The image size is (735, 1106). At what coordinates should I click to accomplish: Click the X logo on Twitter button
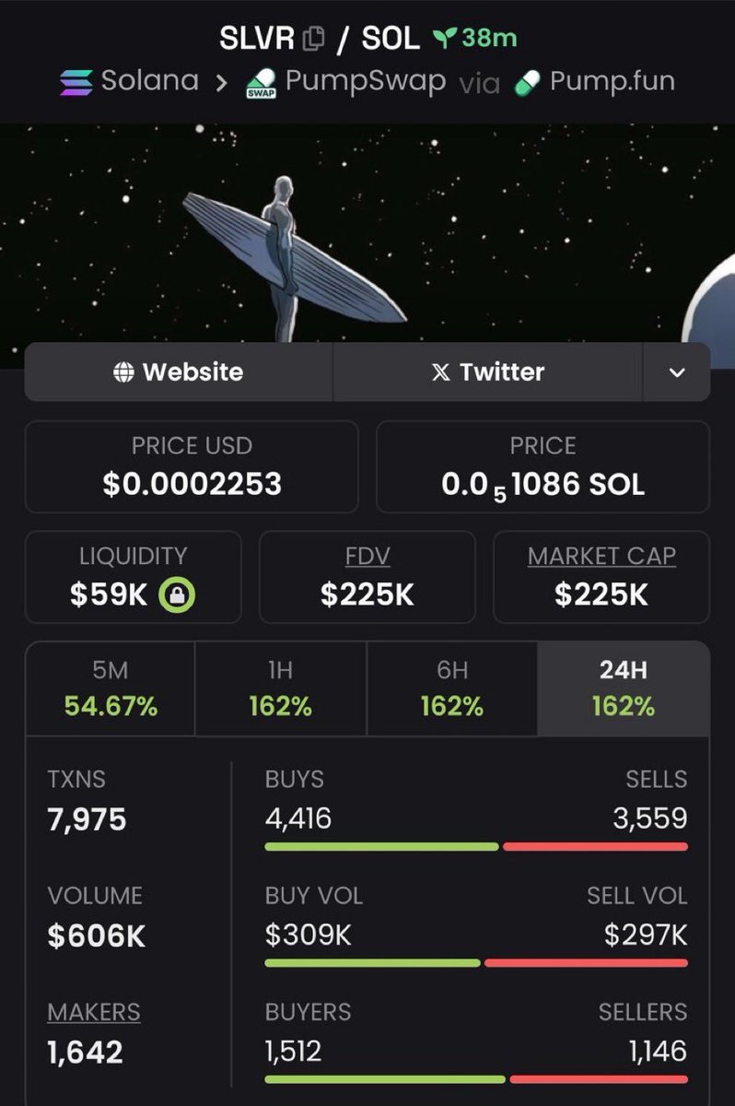pyautogui.click(x=441, y=372)
